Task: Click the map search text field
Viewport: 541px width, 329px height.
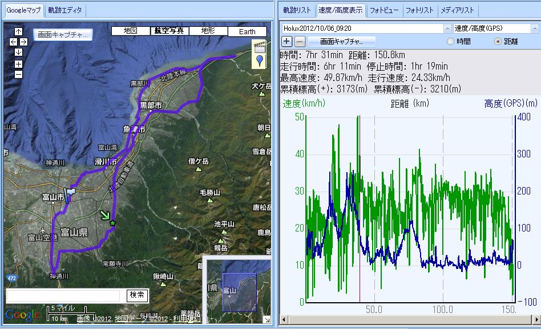Action: coord(63,295)
